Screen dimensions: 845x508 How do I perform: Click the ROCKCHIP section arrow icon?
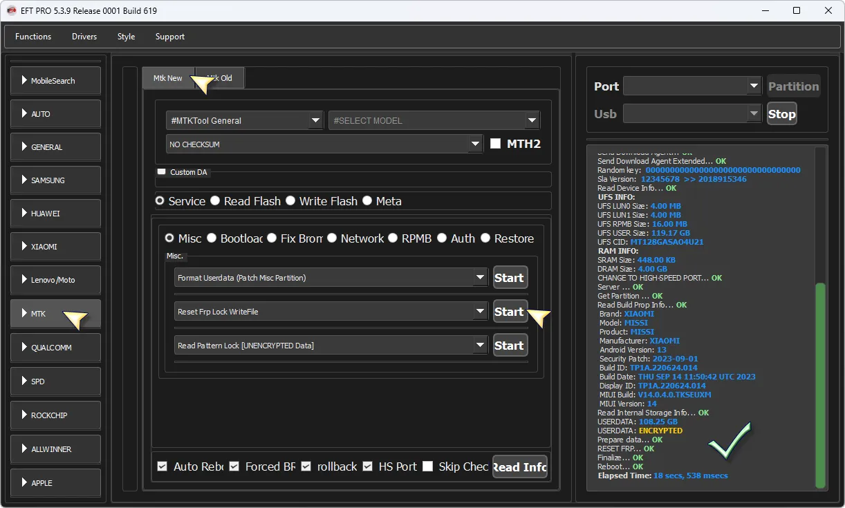tap(24, 415)
